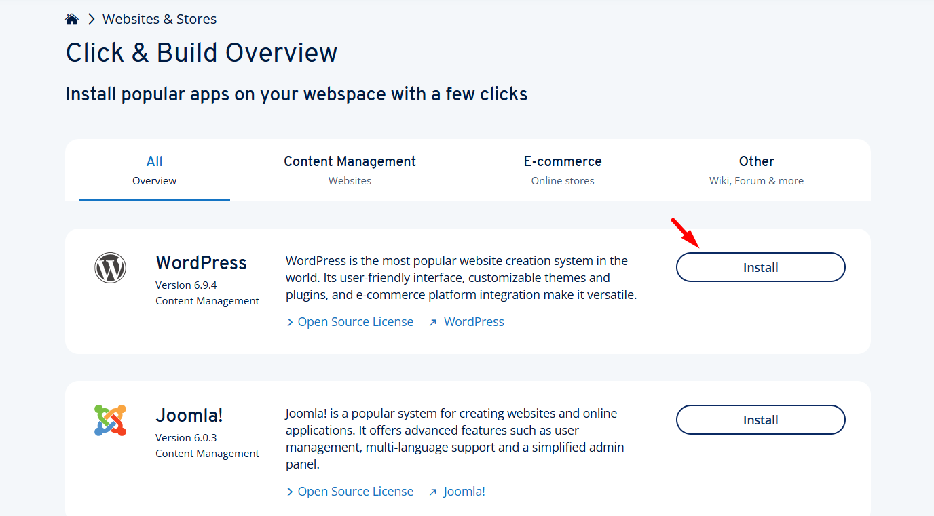
Task: Click the WordPress logo icon
Action: tap(110, 268)
